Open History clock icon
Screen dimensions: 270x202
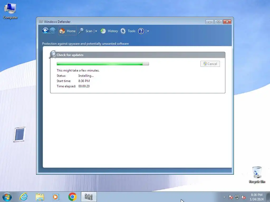[x=103, y=31]
